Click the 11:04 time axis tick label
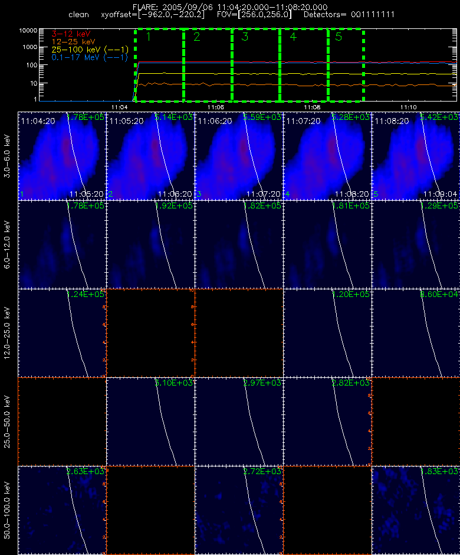 coord(119,107)
